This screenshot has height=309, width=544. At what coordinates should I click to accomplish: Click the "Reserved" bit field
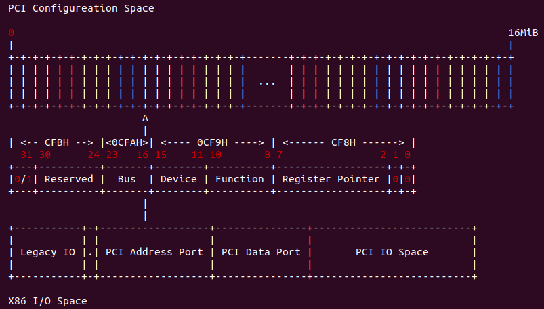point(68,179)
